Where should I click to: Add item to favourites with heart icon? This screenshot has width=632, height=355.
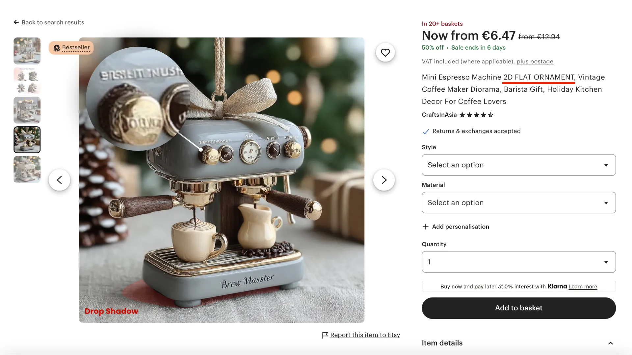(385, 53)
